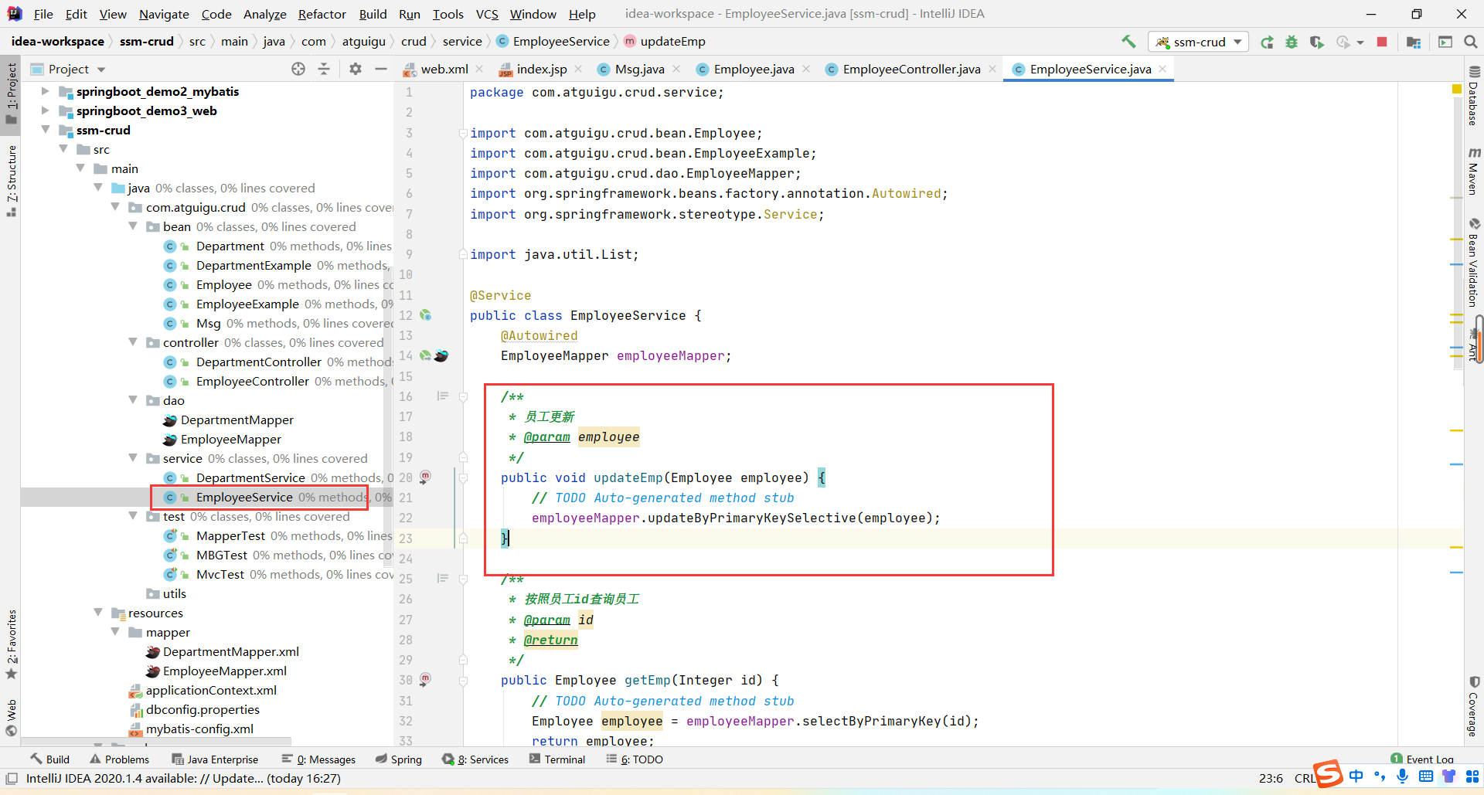Select DepartmentController in the project tree
The height and width of the screenshot is (795, 1484).
258,362
